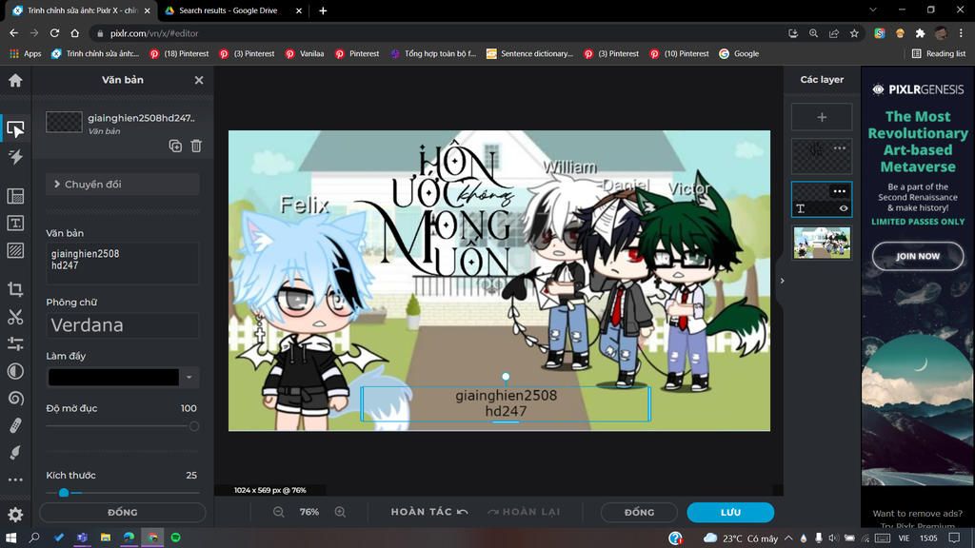Screen dimensions: 975x548
Task: Select the Retouch bandage tool
Action: pos(15,425)
